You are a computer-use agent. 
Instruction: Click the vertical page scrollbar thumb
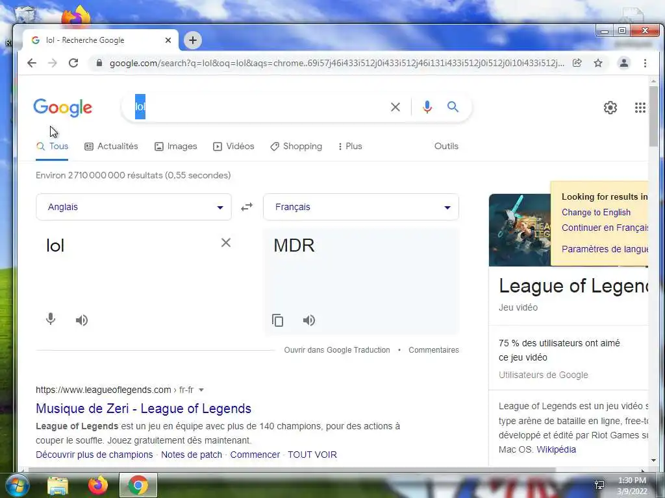pyautogui.click(x=653, y=117)
